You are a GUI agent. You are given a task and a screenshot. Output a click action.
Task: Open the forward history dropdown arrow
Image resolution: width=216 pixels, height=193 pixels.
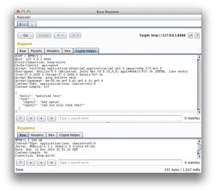[x=78, y=35]
